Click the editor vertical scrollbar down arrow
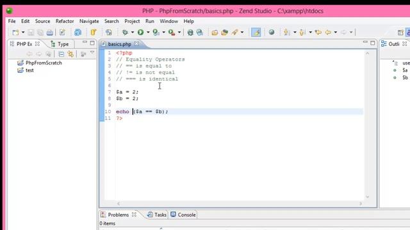The width and height of the screenshot is (410, 230). pyautogui.click(x=367, y=197)
